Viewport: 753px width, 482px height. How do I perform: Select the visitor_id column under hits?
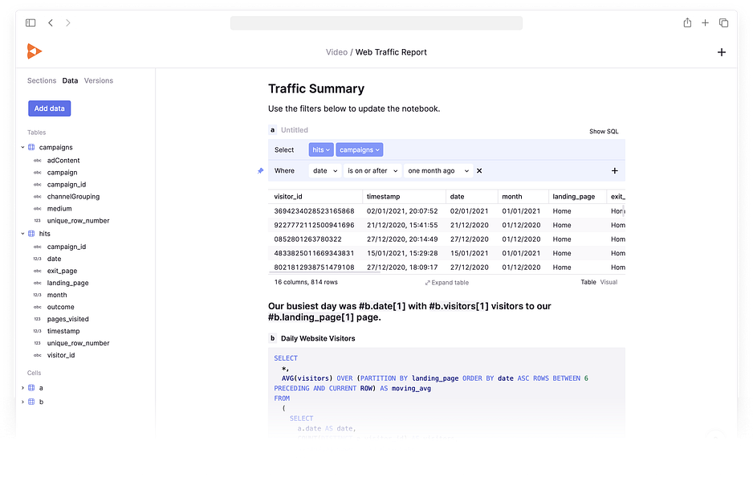61,355
